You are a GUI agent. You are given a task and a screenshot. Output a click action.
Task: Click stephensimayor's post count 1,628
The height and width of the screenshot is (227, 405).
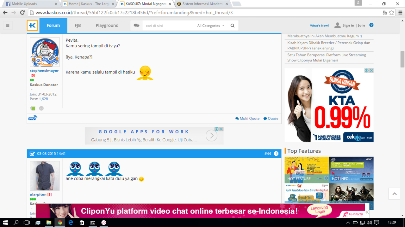(x=43, y=99)
